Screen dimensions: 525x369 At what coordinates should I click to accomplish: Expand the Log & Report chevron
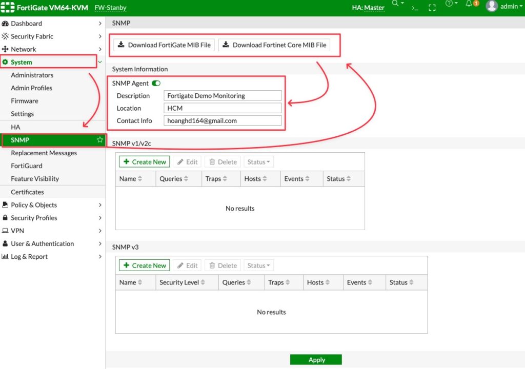(x=100, y=256)
